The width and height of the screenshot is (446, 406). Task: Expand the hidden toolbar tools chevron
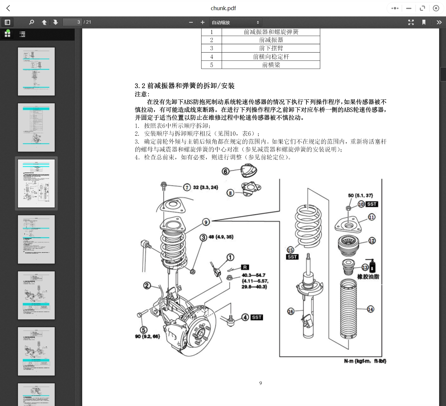[439, 22]
